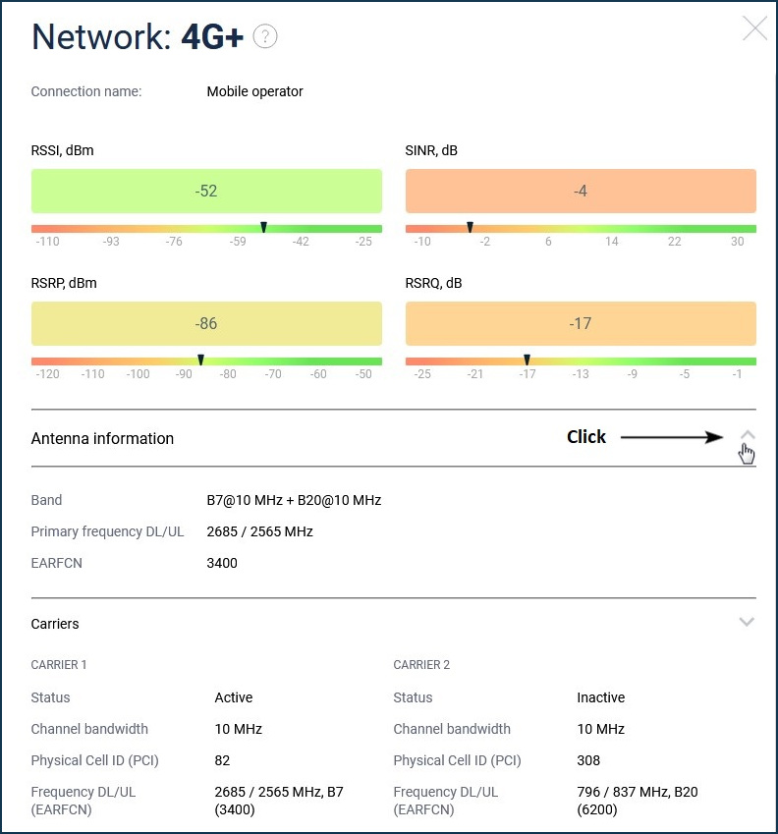
Task: Click the RSRP value box showing -86
Action: (x=206, y=324)
